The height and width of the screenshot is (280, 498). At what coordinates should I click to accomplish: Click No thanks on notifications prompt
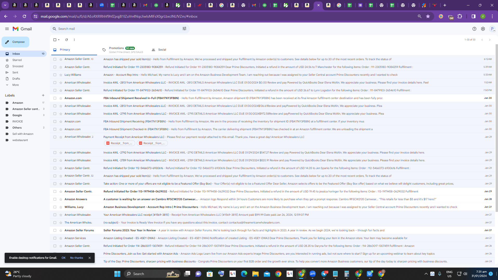[x=77, y=258]
